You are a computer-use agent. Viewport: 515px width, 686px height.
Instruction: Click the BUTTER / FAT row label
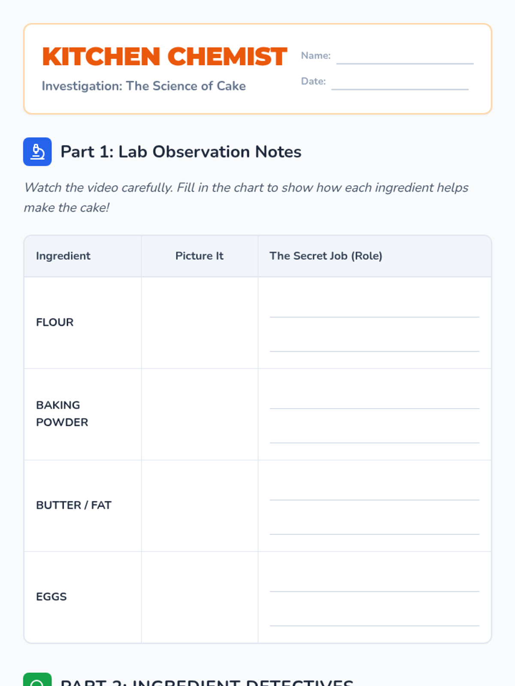pyautogui.click(x=74, y=505)
